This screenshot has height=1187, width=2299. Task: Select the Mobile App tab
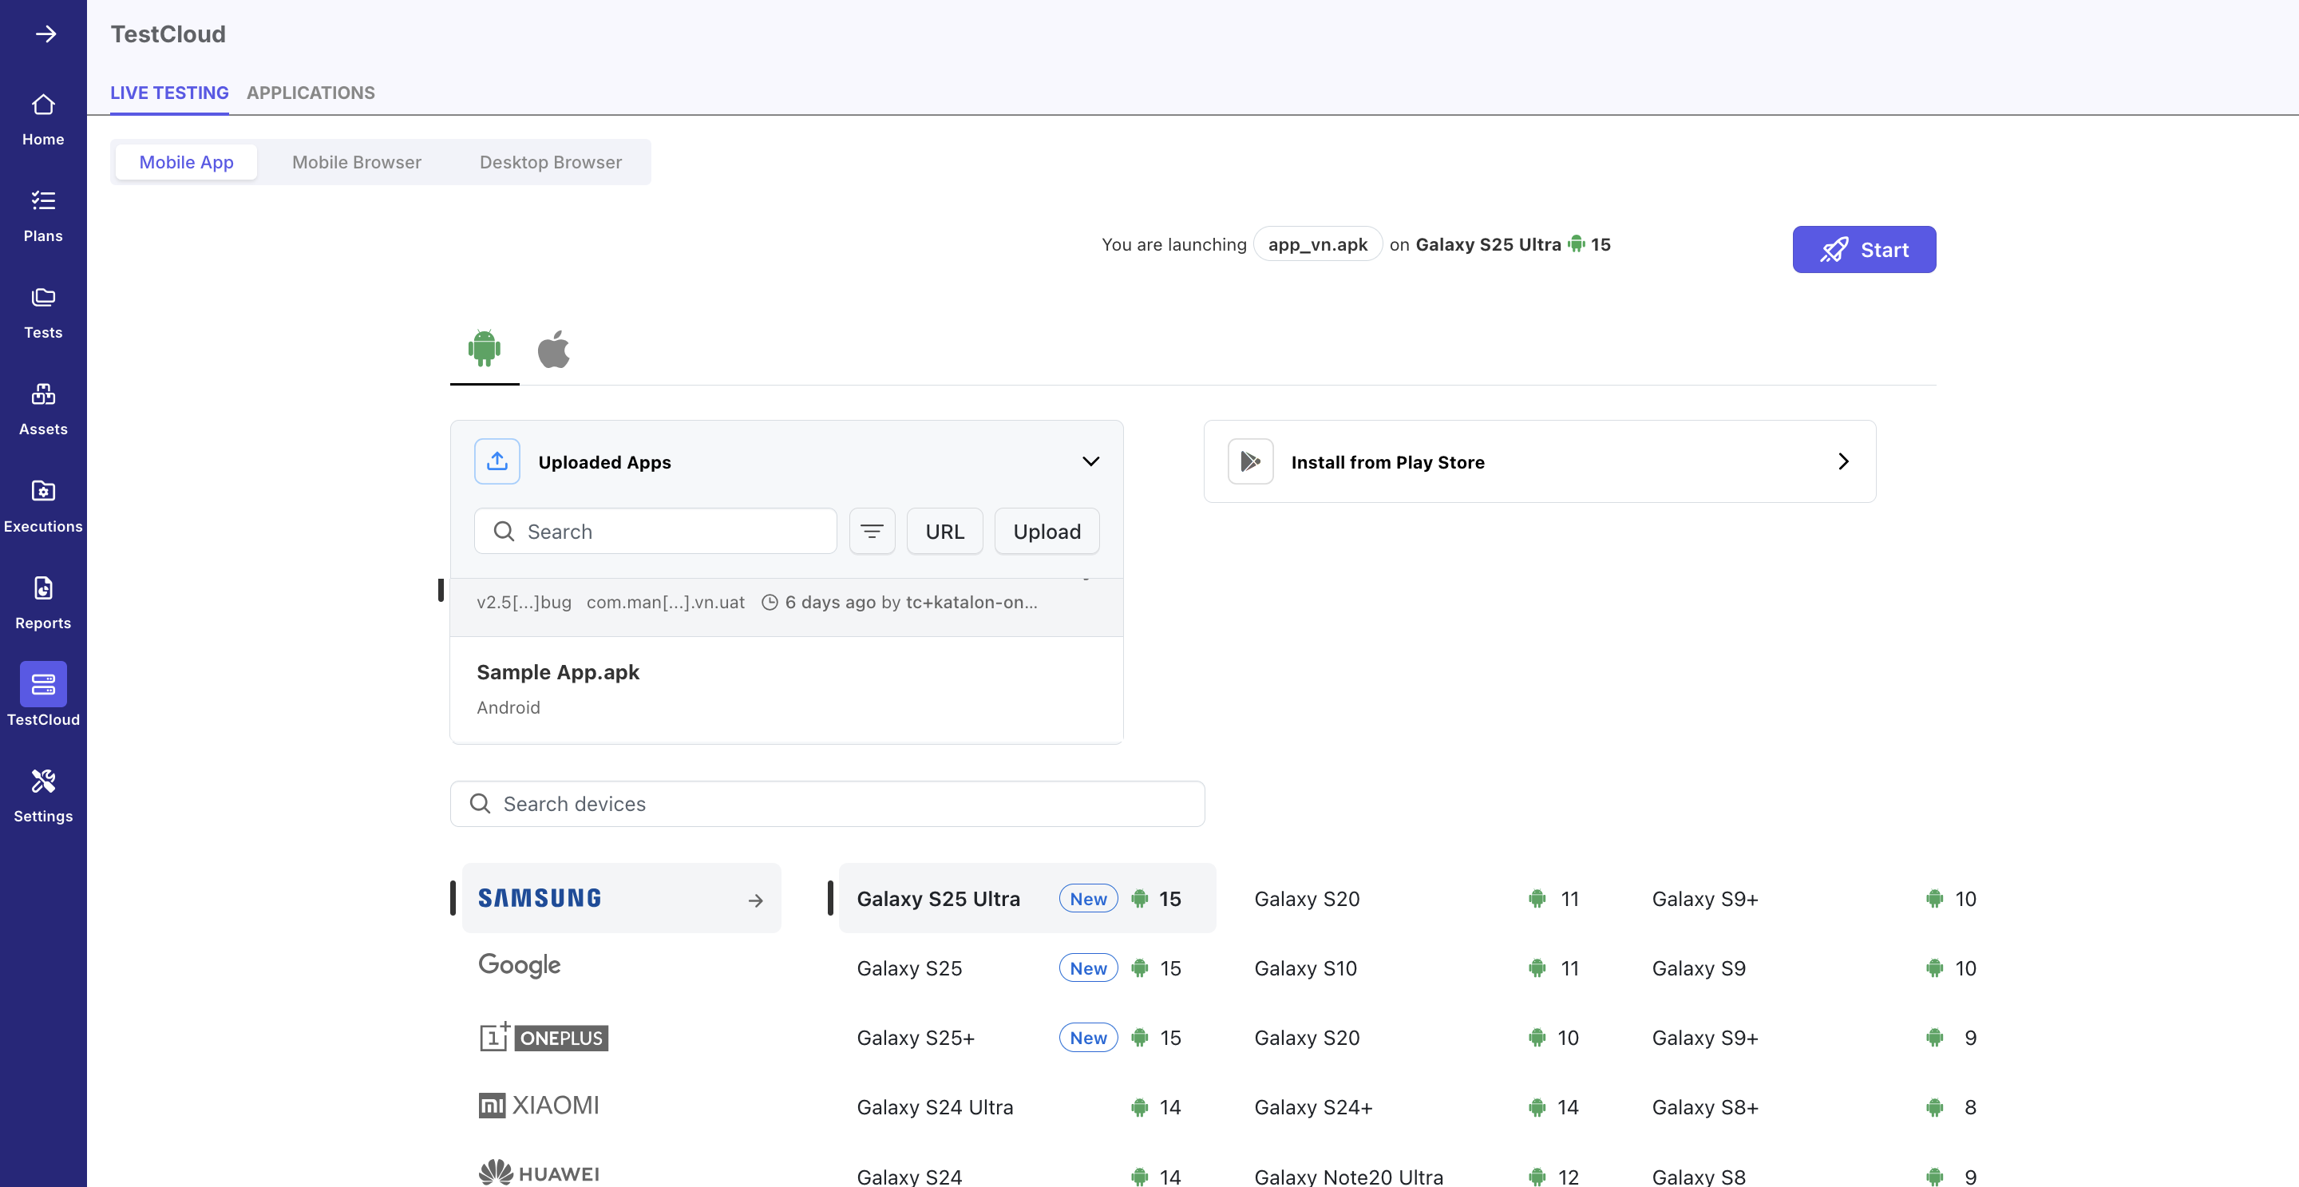[x=187, y=162]
